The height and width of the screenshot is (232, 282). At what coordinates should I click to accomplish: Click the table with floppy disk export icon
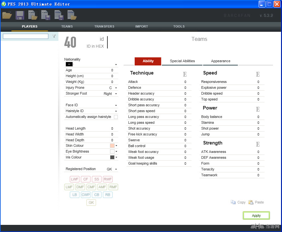59,15
